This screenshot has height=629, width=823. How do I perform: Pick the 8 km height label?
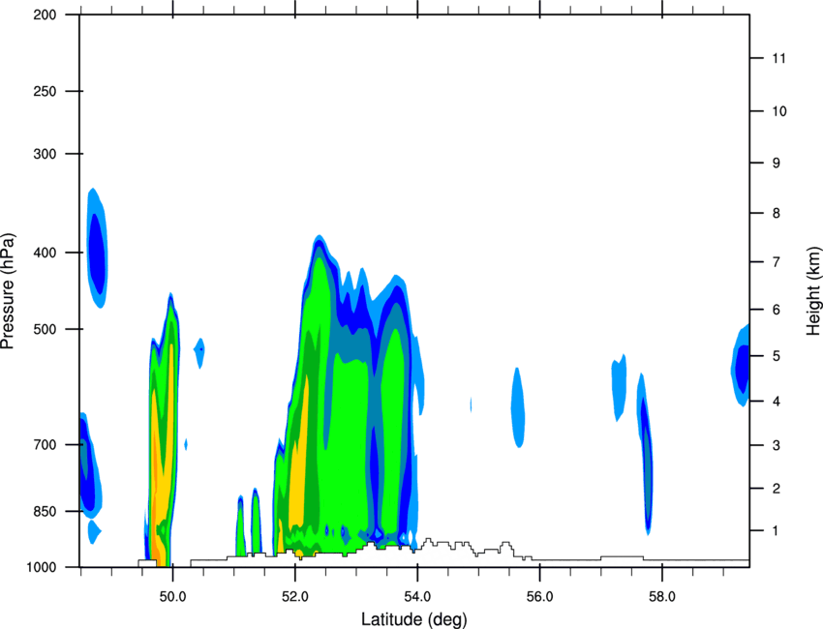pos(777,213)
